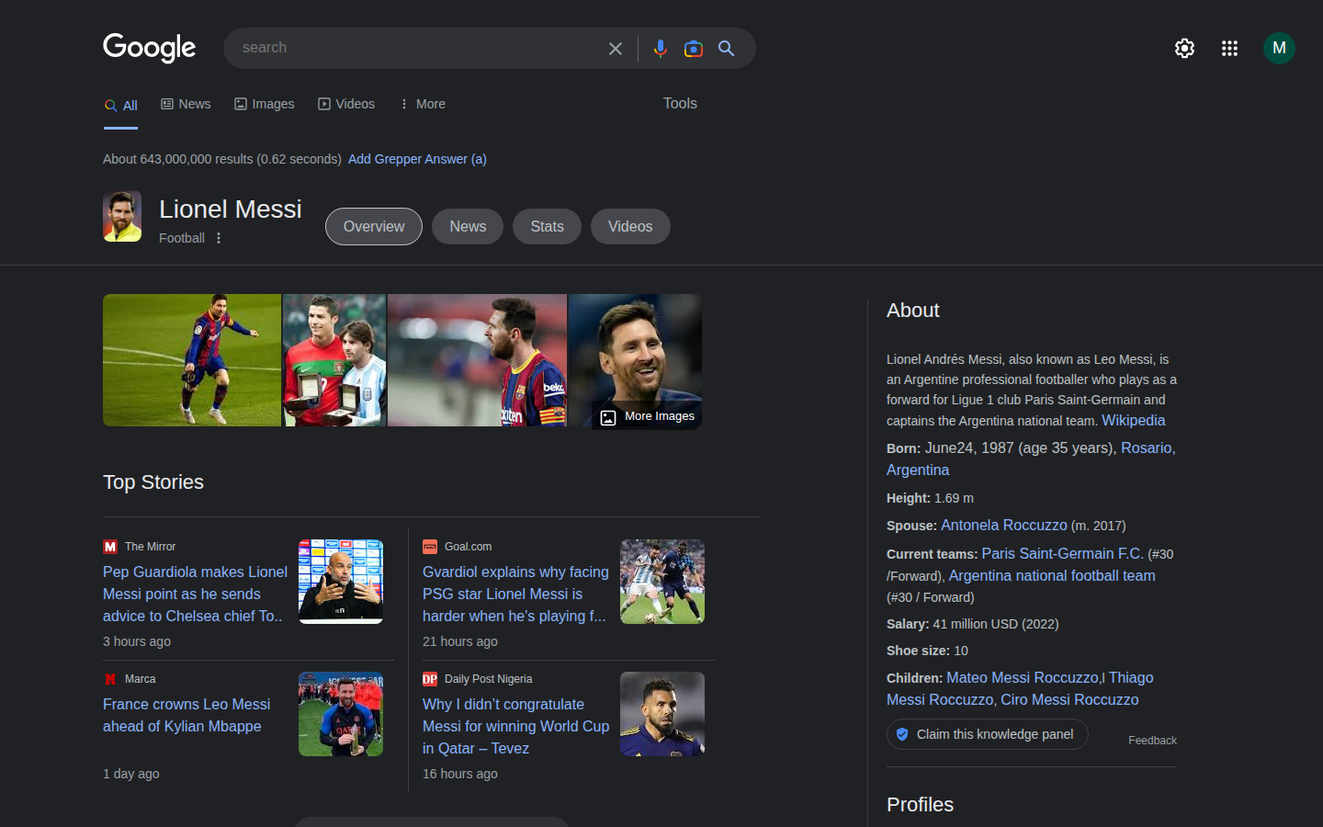The width and height of the screenshot is (1323, 827).
Task: Switch to the All results tab
Action: (x=121, y=106)
